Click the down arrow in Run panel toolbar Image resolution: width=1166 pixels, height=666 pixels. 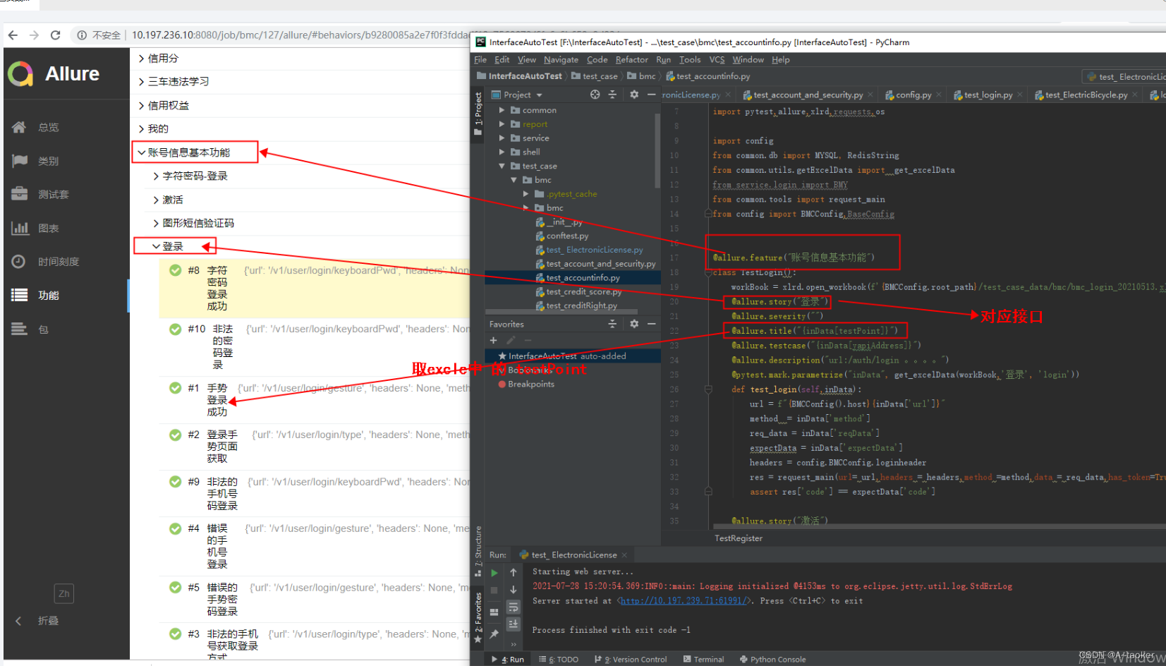pos(514,590)
